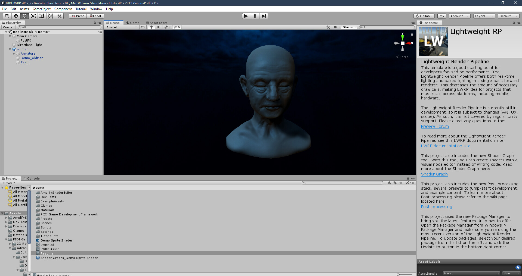Toggle scene lighting in Scene view
This screenshot has width=522, height=276.
point(152,27)
